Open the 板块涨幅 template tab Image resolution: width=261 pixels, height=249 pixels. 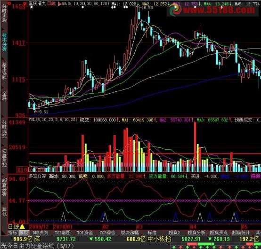(x=130, y=233)
